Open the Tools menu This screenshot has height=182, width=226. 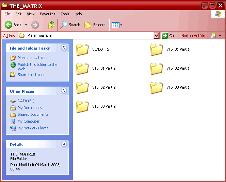[x=65, y=14]
